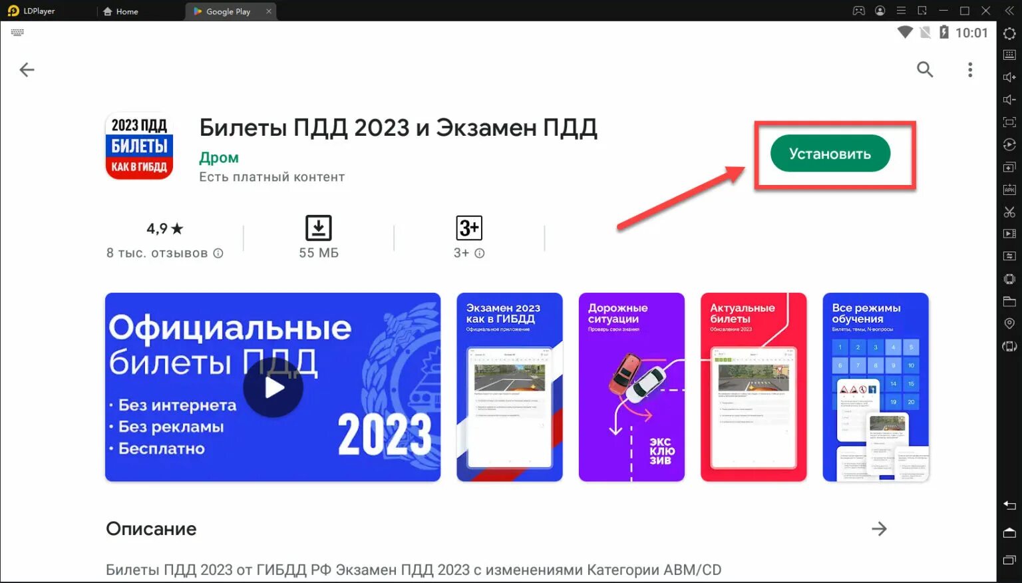Image resolution: width=1022 pixels, height=583 pixels.
Task: Start the video recorder from sidebar
Action: coord(1009,234)
